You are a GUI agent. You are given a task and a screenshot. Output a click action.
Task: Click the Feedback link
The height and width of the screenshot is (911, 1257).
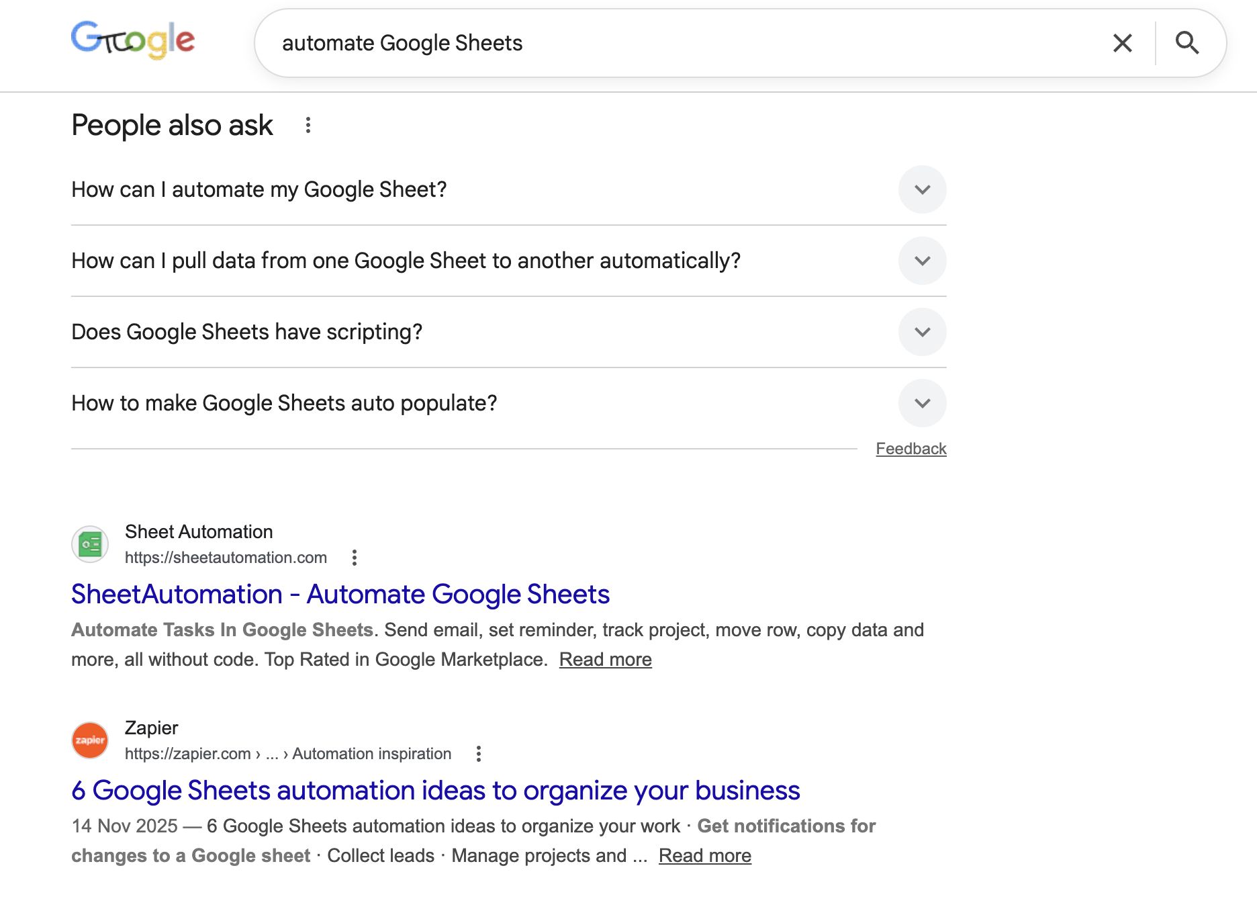tap(911, 449)
